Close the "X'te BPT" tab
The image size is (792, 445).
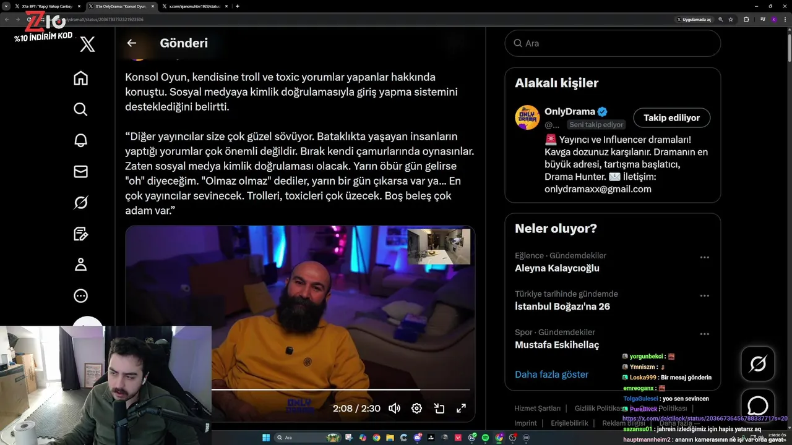click(79, 6)
